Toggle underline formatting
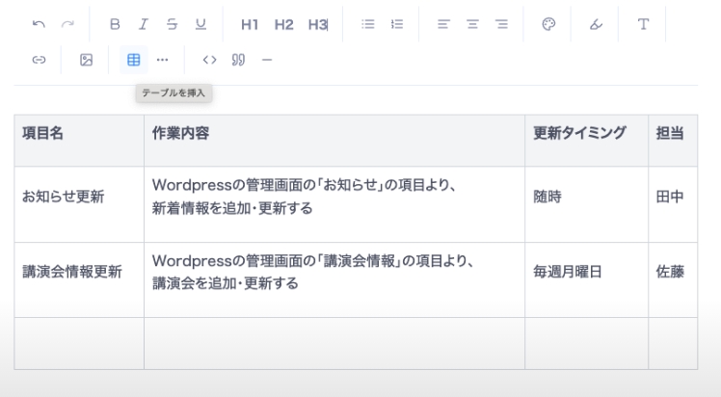This screenshot has height=397, width=721. pos(200,24)
